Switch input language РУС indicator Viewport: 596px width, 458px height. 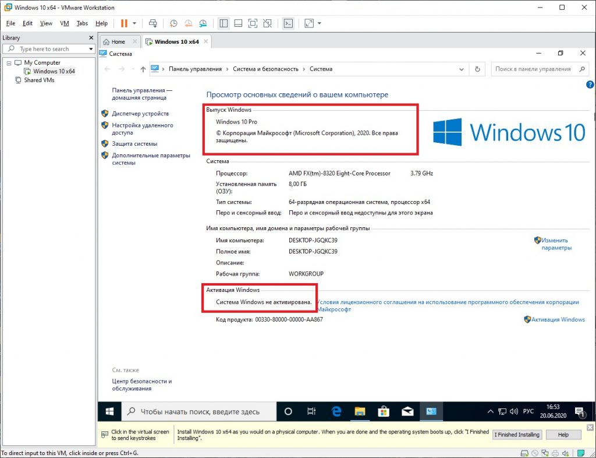(528, 411)
